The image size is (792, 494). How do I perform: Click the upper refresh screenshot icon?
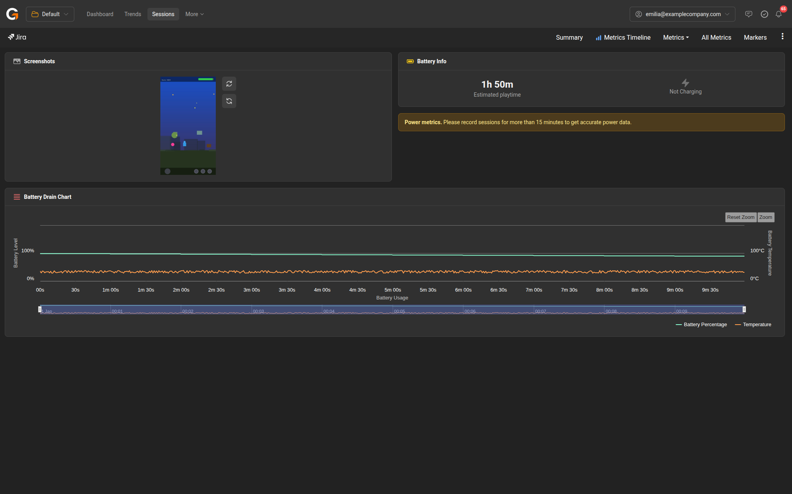(229, 84)
